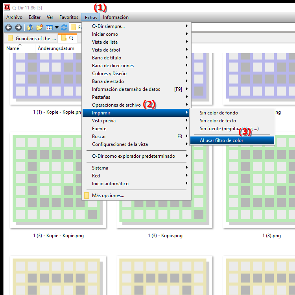
Task: Open the Buscar F3 entry
Action: 137,136
